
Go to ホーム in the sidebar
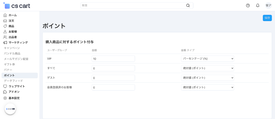(x=12, y=15)
